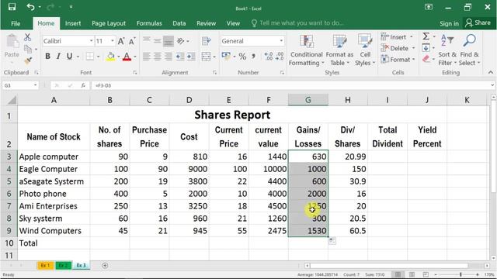Image resolution: width=497 pixels, height=279 pixels.
Task: Apply red font color A
Action: [127, 57]
